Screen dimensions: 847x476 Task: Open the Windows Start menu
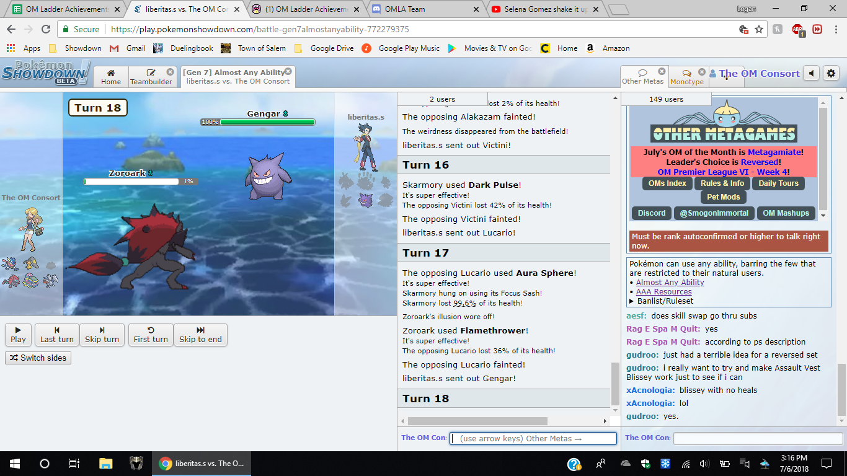pyautogui.click(x=14, y=463)
